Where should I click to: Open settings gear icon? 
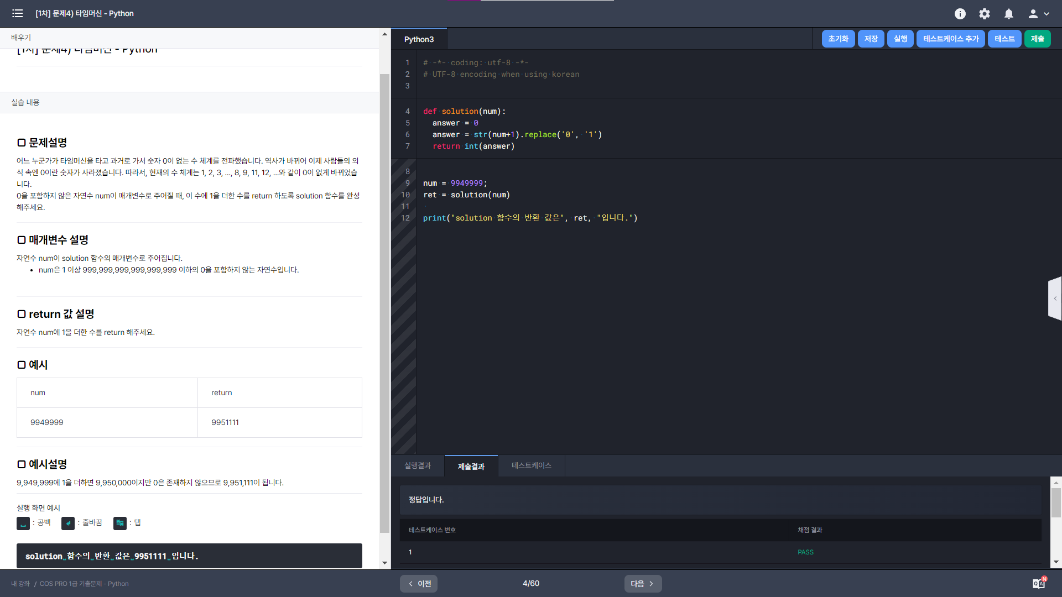(x=985, y=14)
